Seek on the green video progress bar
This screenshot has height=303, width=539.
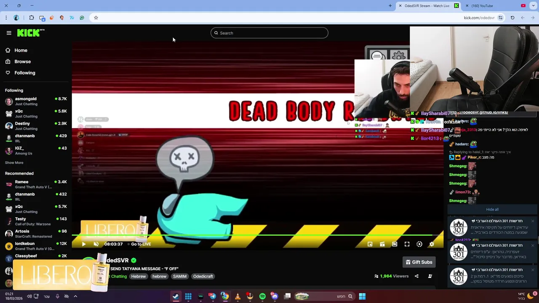pyautogui.click(x=257, y=236)
